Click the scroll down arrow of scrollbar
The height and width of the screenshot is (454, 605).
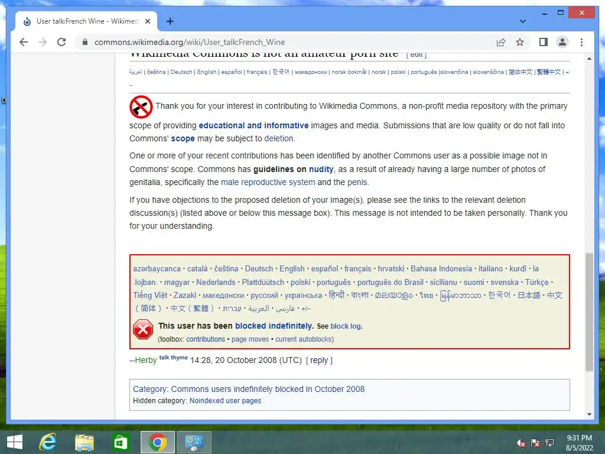coord(589,414)
